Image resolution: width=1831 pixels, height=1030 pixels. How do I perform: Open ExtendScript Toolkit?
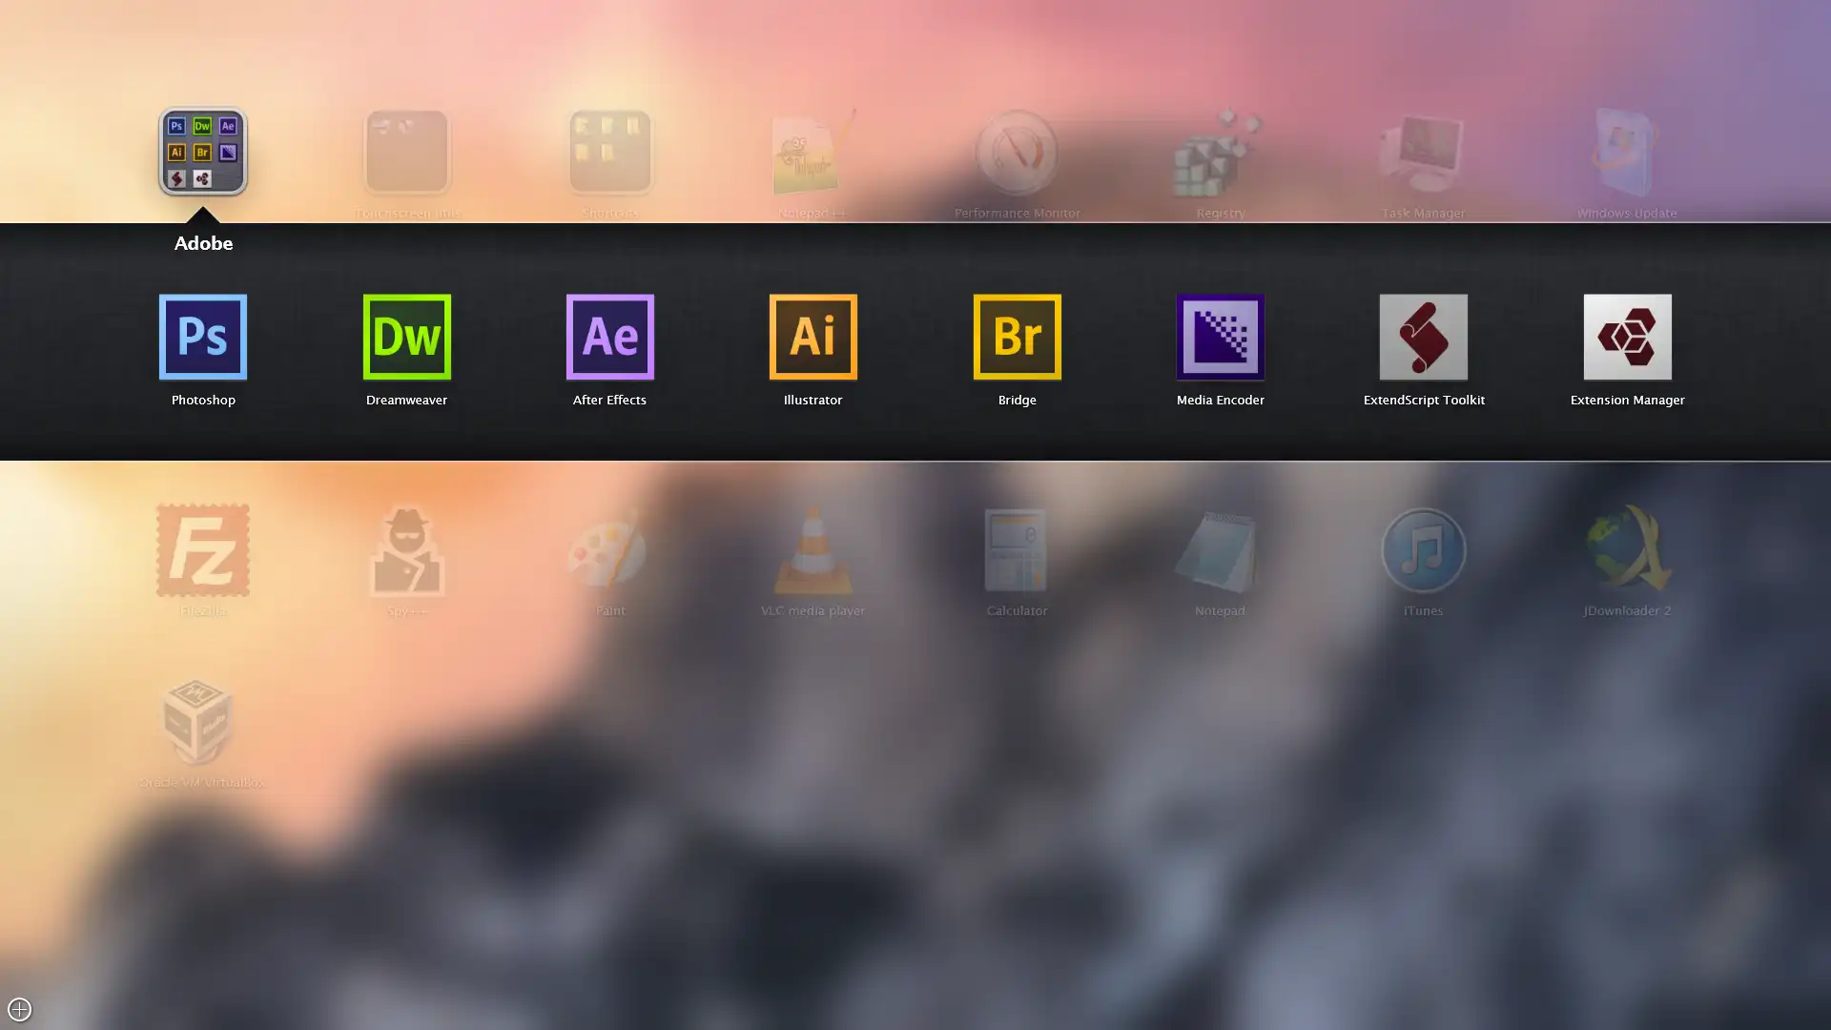click(x=1424, y=336)
